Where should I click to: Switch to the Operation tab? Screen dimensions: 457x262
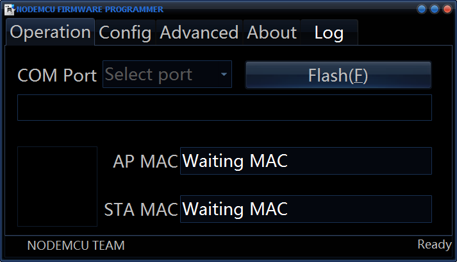[x=51, y=32]
